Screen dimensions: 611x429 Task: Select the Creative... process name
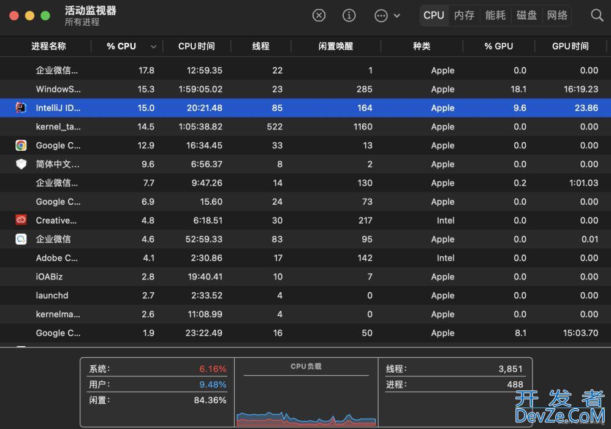pyautogui.click(x=56, y=221)
